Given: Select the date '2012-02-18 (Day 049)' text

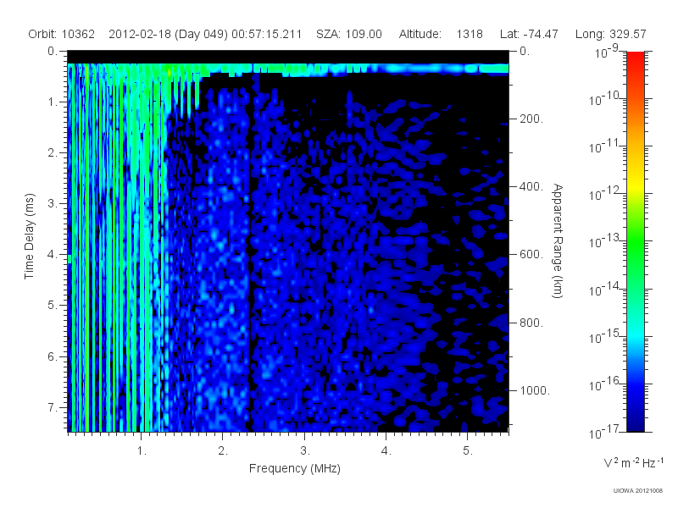Looking at the screenshot, I should point(168,34).
